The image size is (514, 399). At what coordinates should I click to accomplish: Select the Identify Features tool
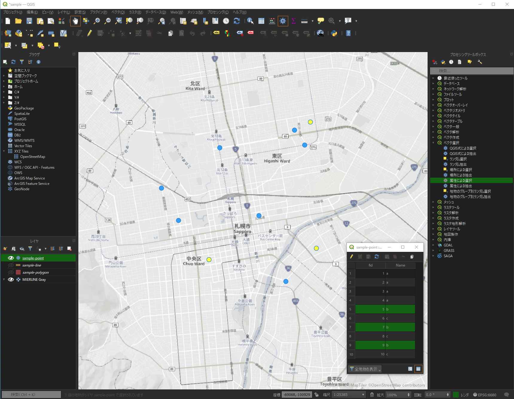coord(250,21)
